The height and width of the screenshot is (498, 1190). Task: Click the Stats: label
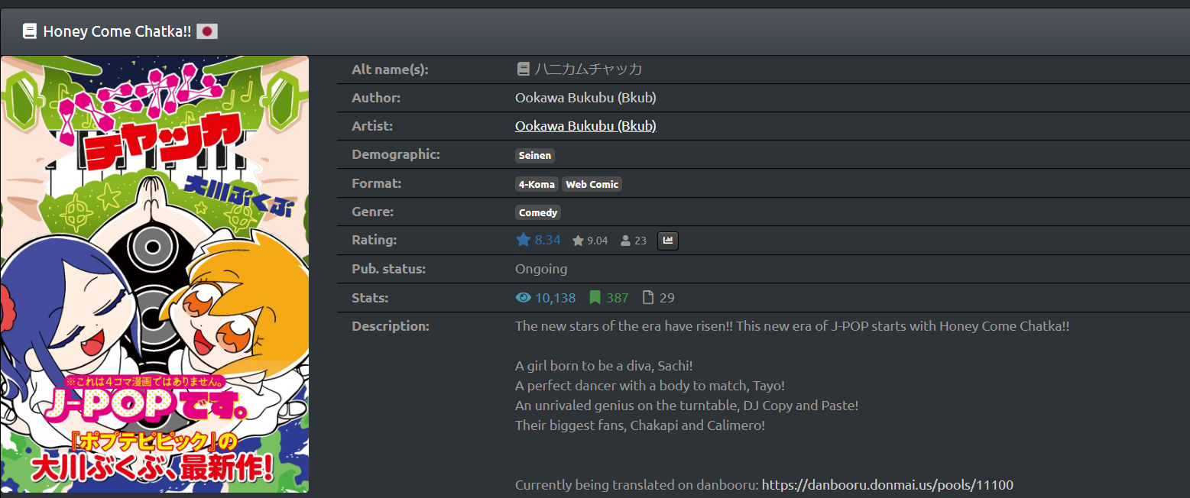(370, 298)
